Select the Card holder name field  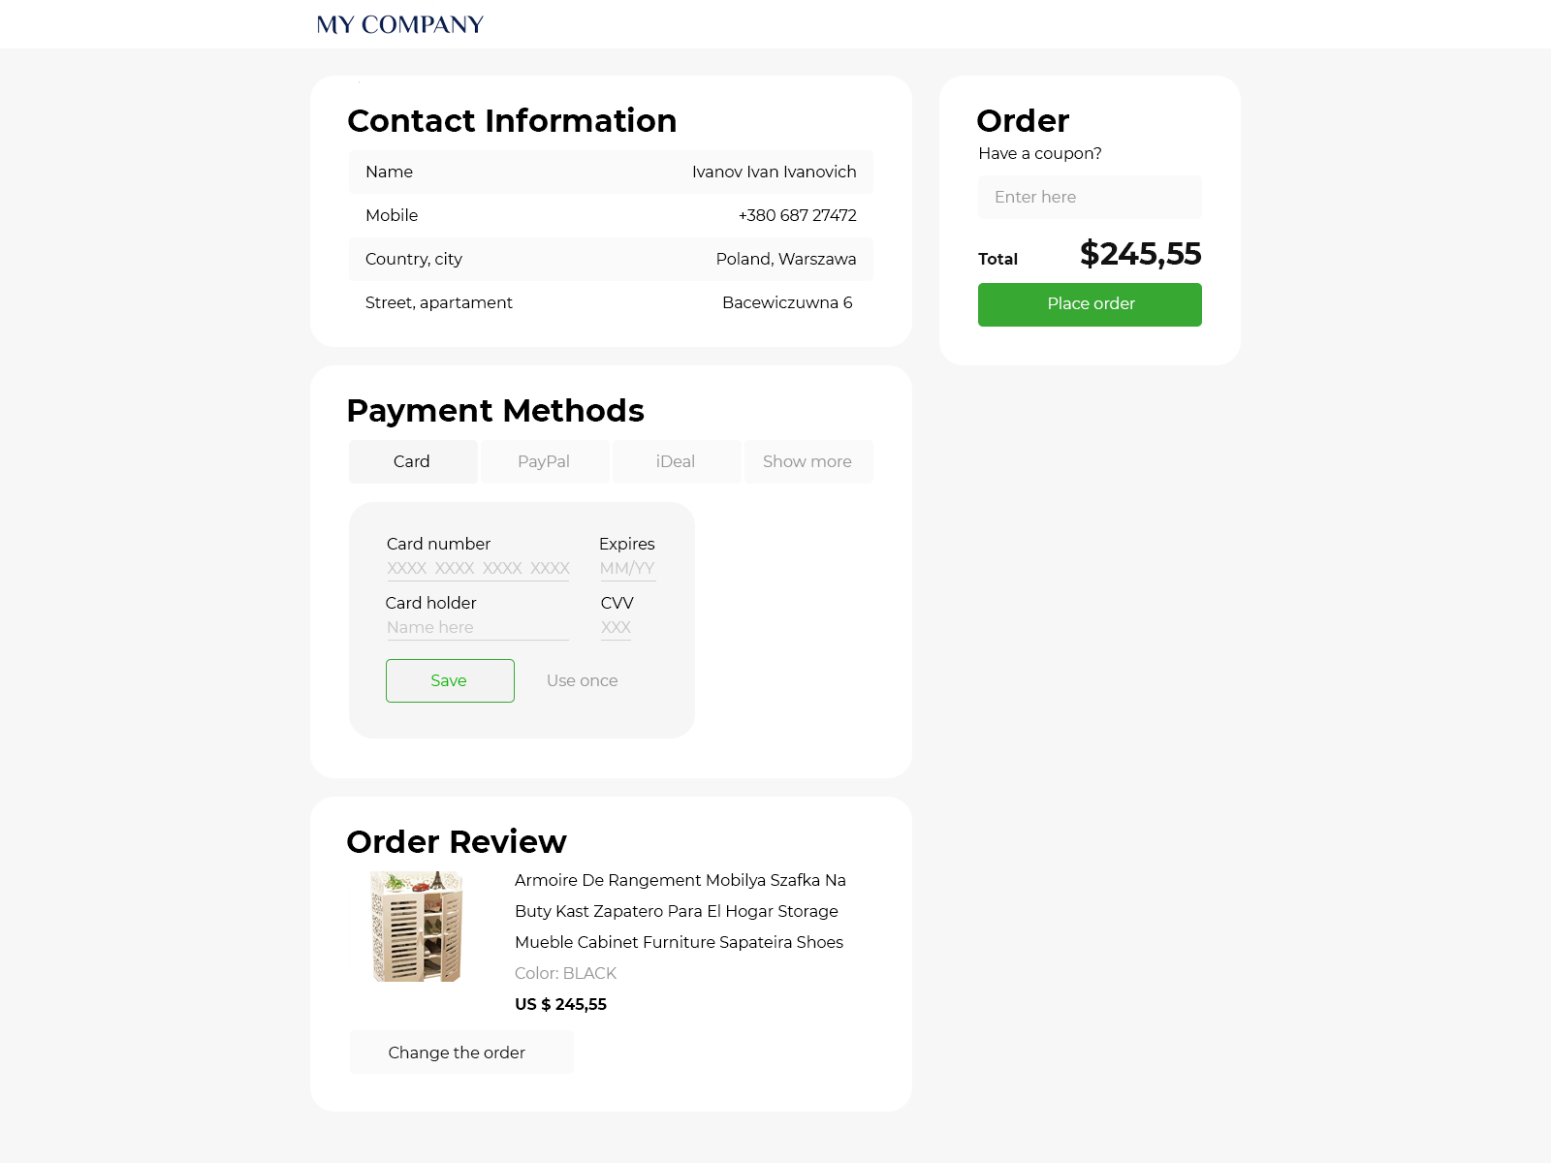pyautogui.click(x=478, y=628)
